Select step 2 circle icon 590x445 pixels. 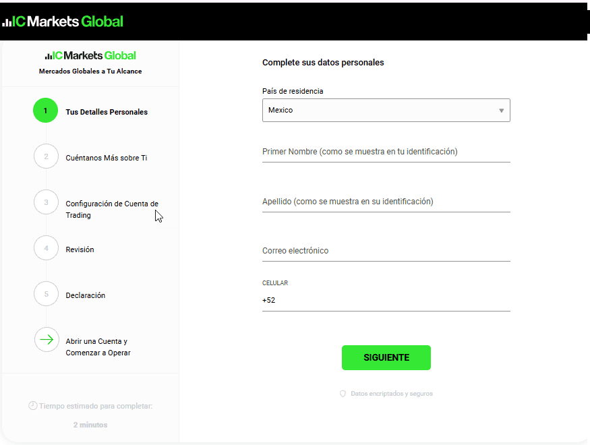click(x=46, y=156)
